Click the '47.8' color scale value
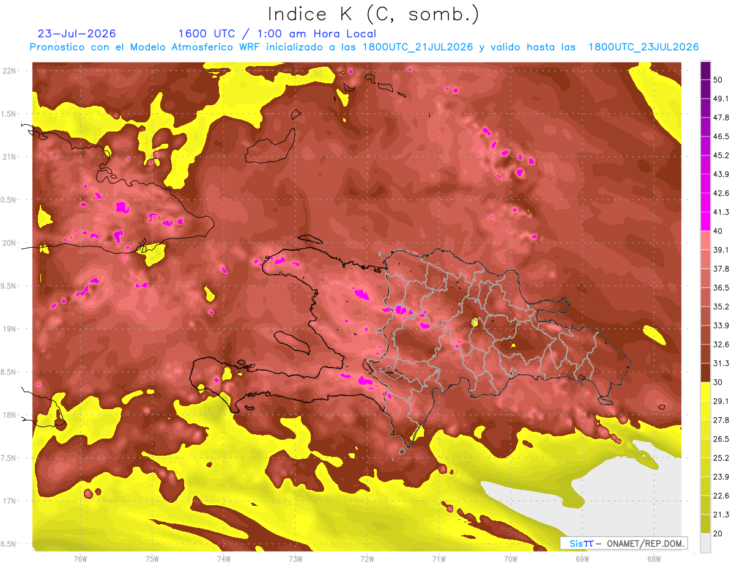This screenshot has height=567, width=734. pos(721,117)
